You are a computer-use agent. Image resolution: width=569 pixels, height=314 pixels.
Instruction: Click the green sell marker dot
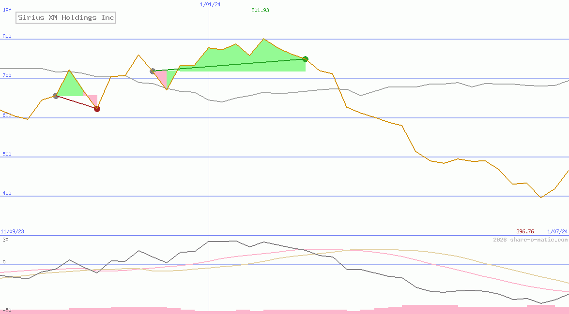click(x=306, y=59)
